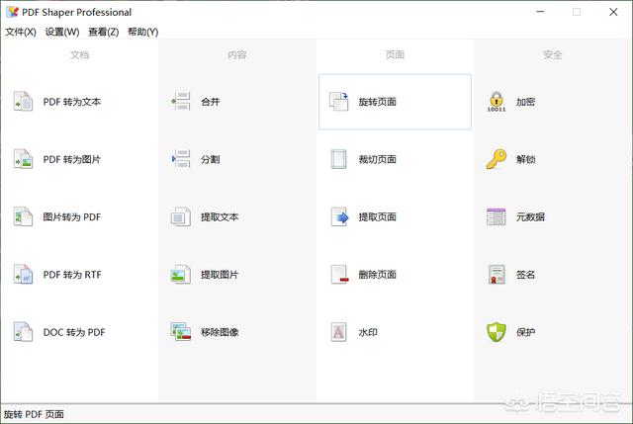Choose the 水印 label
This screenshot has height=424, width=633.
pyautogui.click(x=368, y=332)
